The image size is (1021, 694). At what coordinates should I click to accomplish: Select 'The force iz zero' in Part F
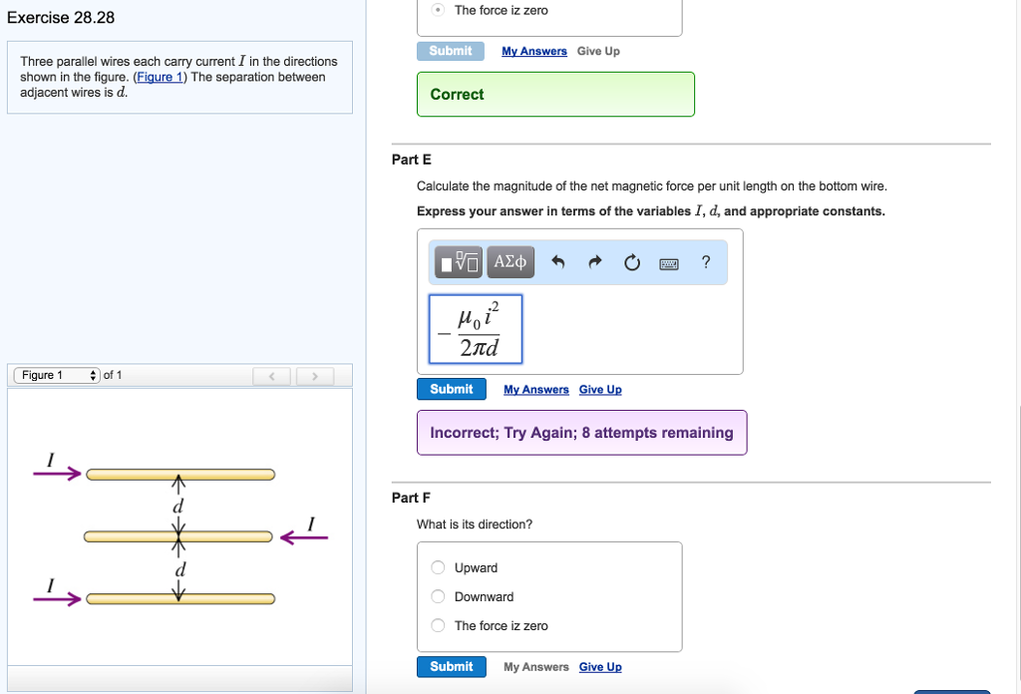click(x=437, y=625)
